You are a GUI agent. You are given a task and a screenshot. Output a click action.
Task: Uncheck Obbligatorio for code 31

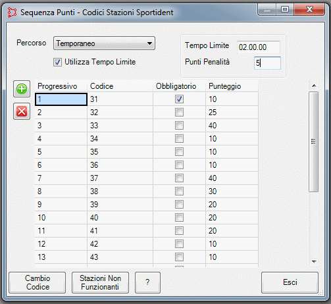[x=179, y=99]
